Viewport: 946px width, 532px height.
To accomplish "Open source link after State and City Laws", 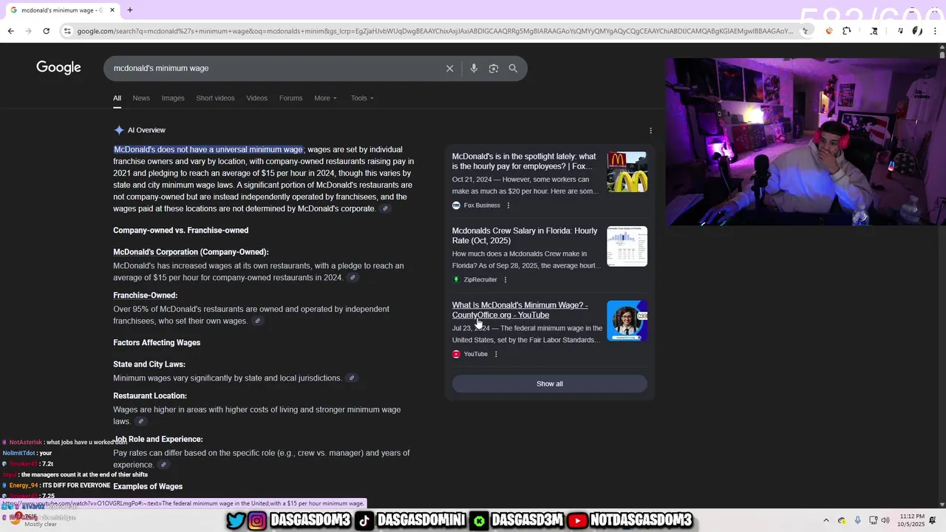I will click(x=352, y=378).
